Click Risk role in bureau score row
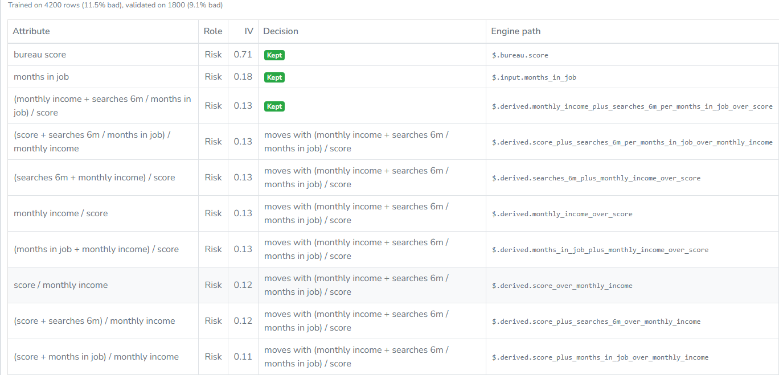The height and width of the screenshot is (375, 779). 214,55
